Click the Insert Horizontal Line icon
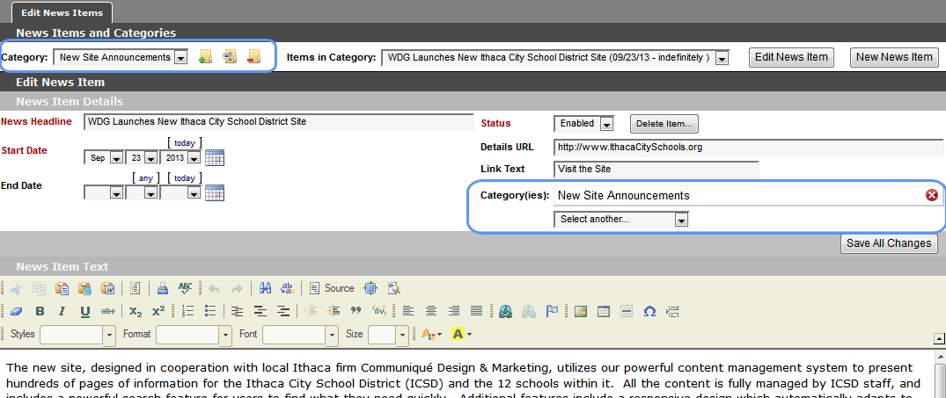This screenshot has height=398, width=946. [627, 311]
